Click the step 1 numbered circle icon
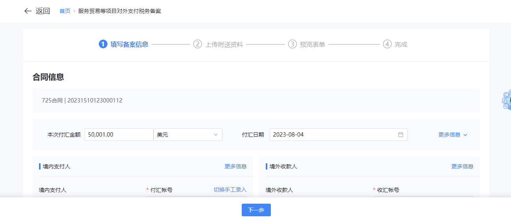 coord(103,44)
